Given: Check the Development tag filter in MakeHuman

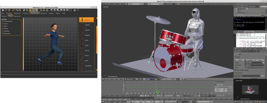Looking at the screenshot, I should click(3, 21).
